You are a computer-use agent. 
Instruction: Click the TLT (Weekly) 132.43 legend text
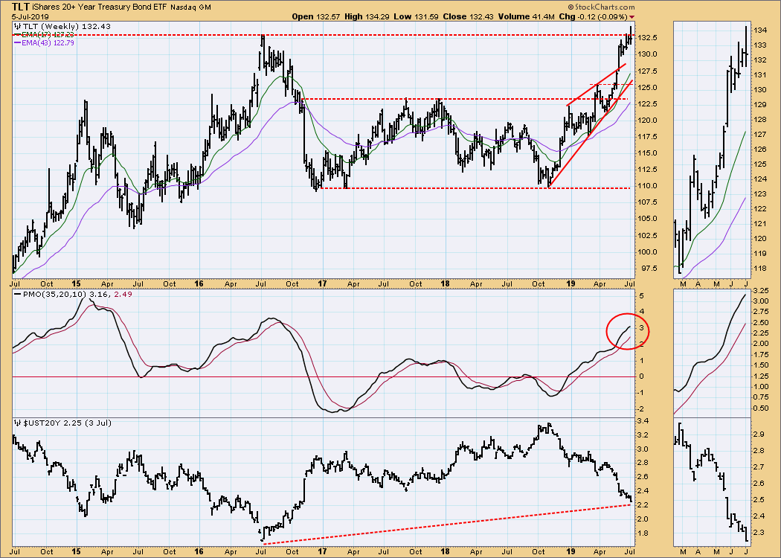click(65, 26)
